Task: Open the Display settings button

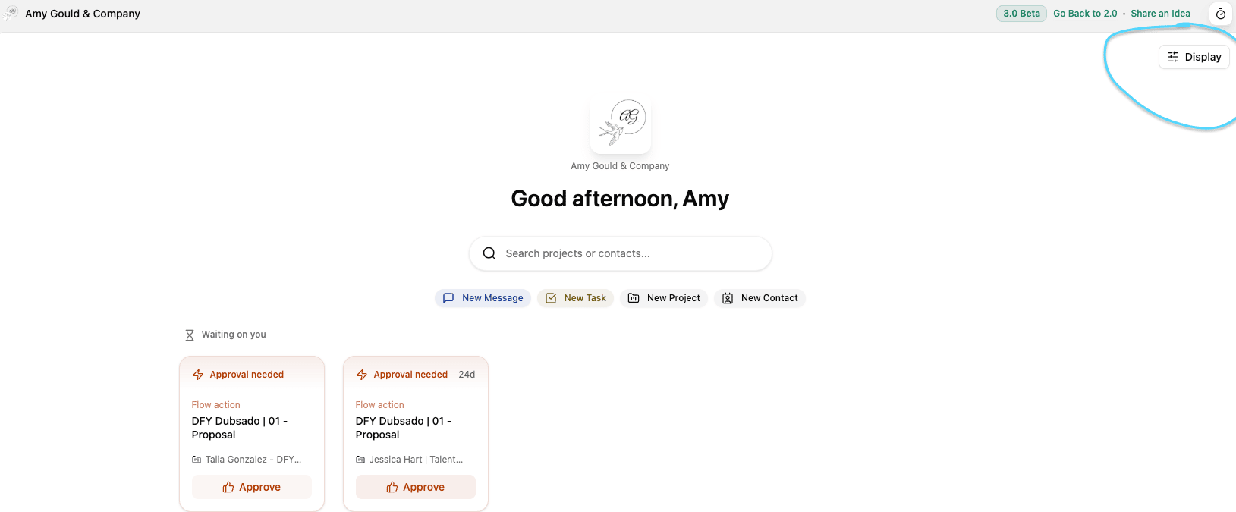Action: 1194,57
